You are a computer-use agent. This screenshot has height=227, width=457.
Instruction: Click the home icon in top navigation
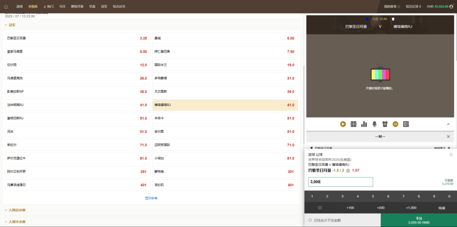point(6,7)
